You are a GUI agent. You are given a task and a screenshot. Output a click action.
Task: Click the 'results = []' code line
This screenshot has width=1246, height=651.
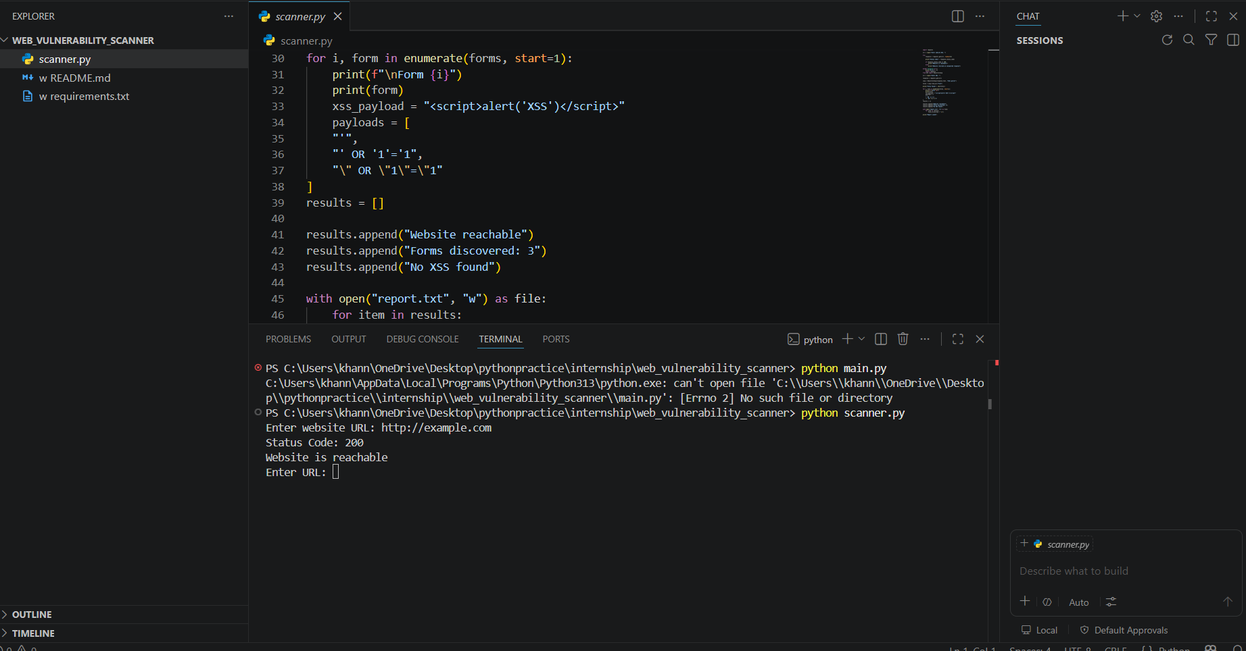(x=345, y=203)
